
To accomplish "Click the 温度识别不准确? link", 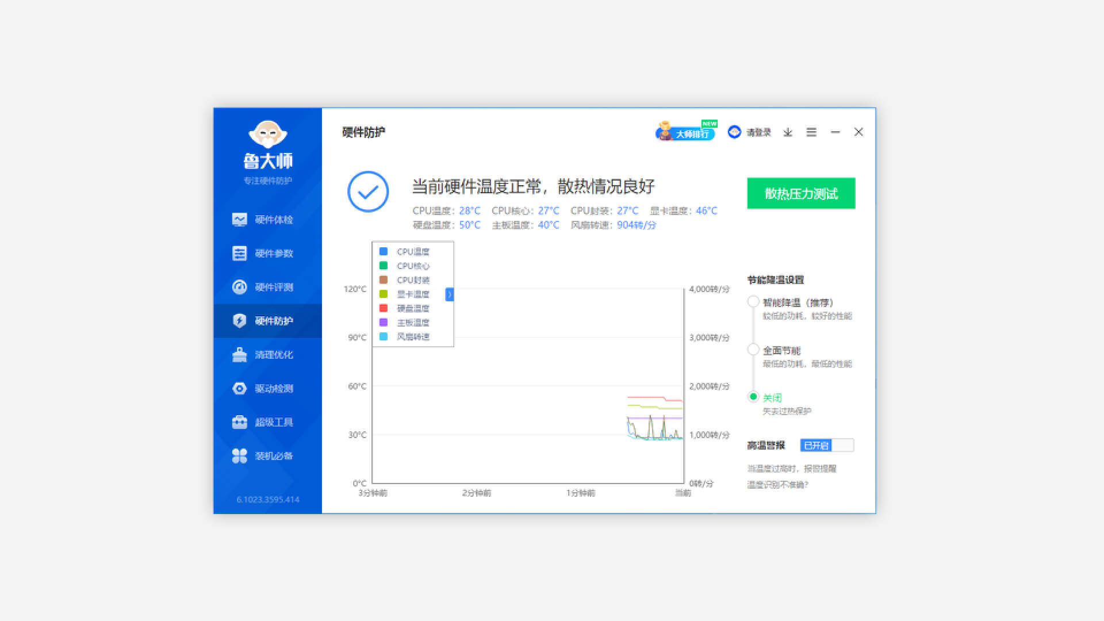I will [x=778, y=485].
